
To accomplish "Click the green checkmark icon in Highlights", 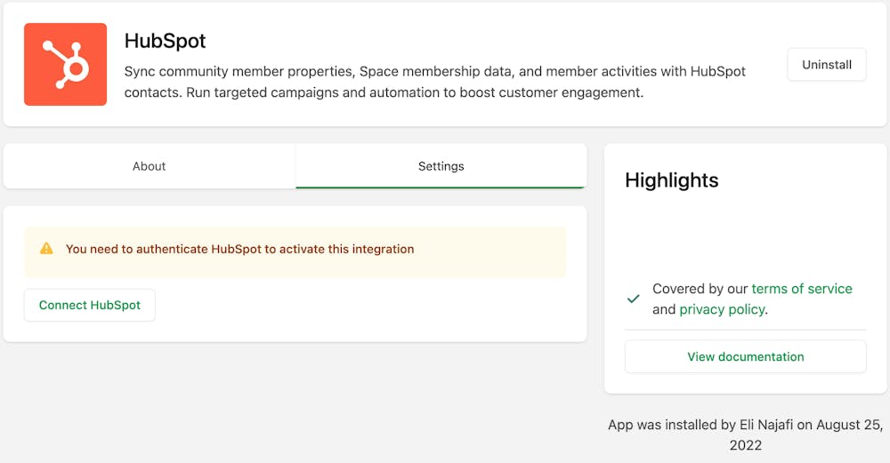I will click(x=634, y=299).
